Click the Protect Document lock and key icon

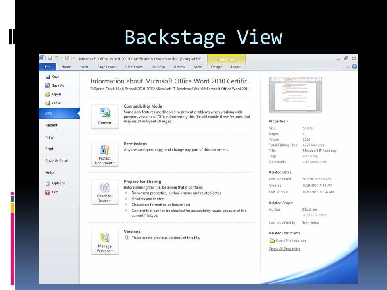coord(105,150)
